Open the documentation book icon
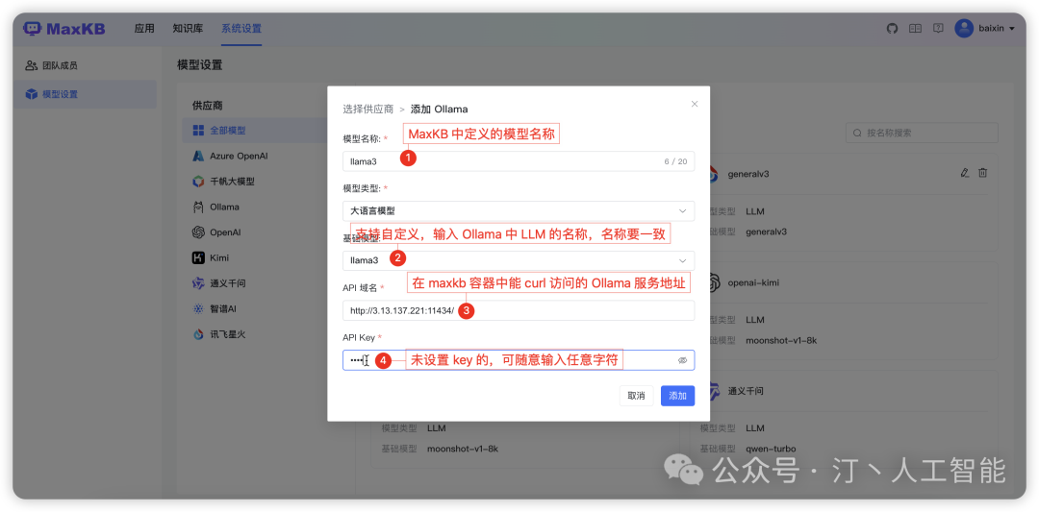The height and width of the screenshot is (512, 1039). tap(915, 29)
